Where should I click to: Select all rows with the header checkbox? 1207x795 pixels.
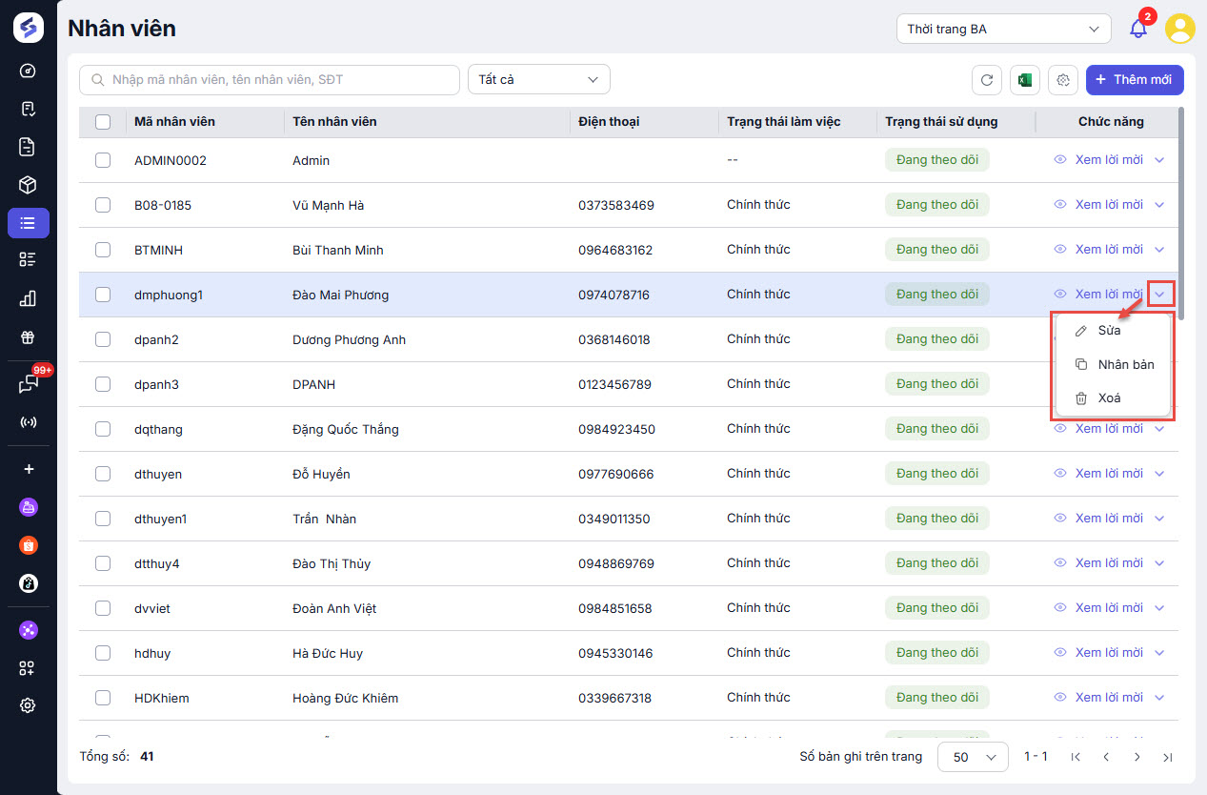(103, 122)
